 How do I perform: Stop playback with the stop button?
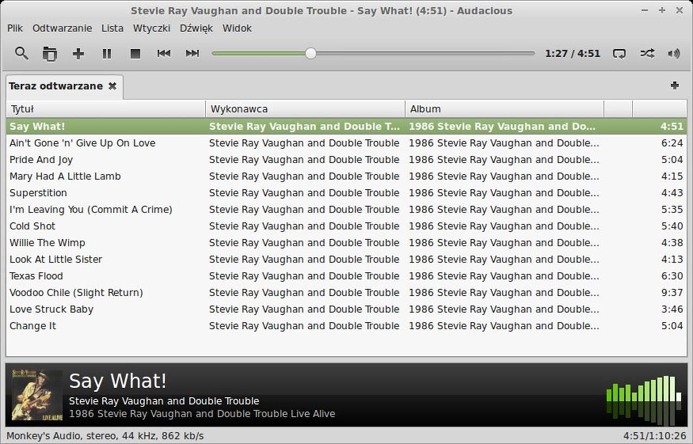tap(135, 53)
